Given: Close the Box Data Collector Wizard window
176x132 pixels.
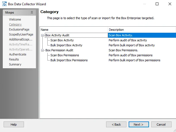Looking at the screenshot, I should point(170,4).
